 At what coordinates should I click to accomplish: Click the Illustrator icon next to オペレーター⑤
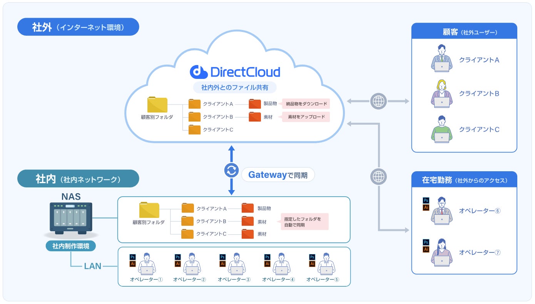tap(312, 264)
